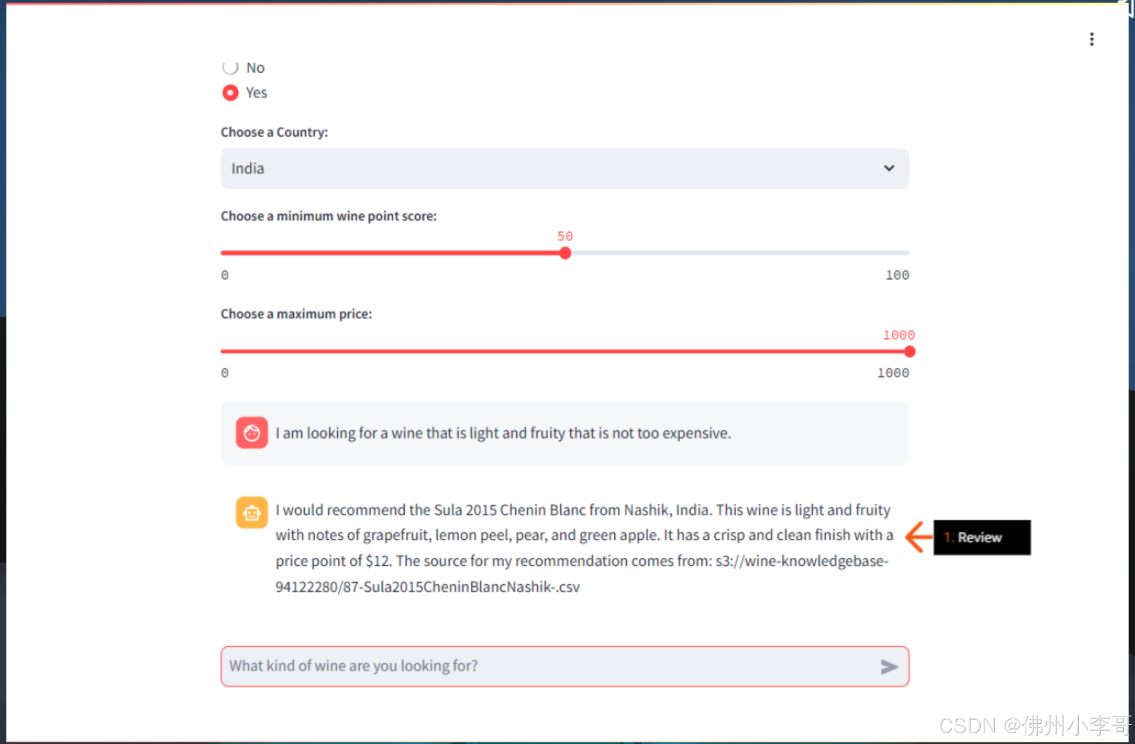This screenshot has width=1135, height=744.
Task: Click the wine query chat input field
Action: (x=565, y=666)
